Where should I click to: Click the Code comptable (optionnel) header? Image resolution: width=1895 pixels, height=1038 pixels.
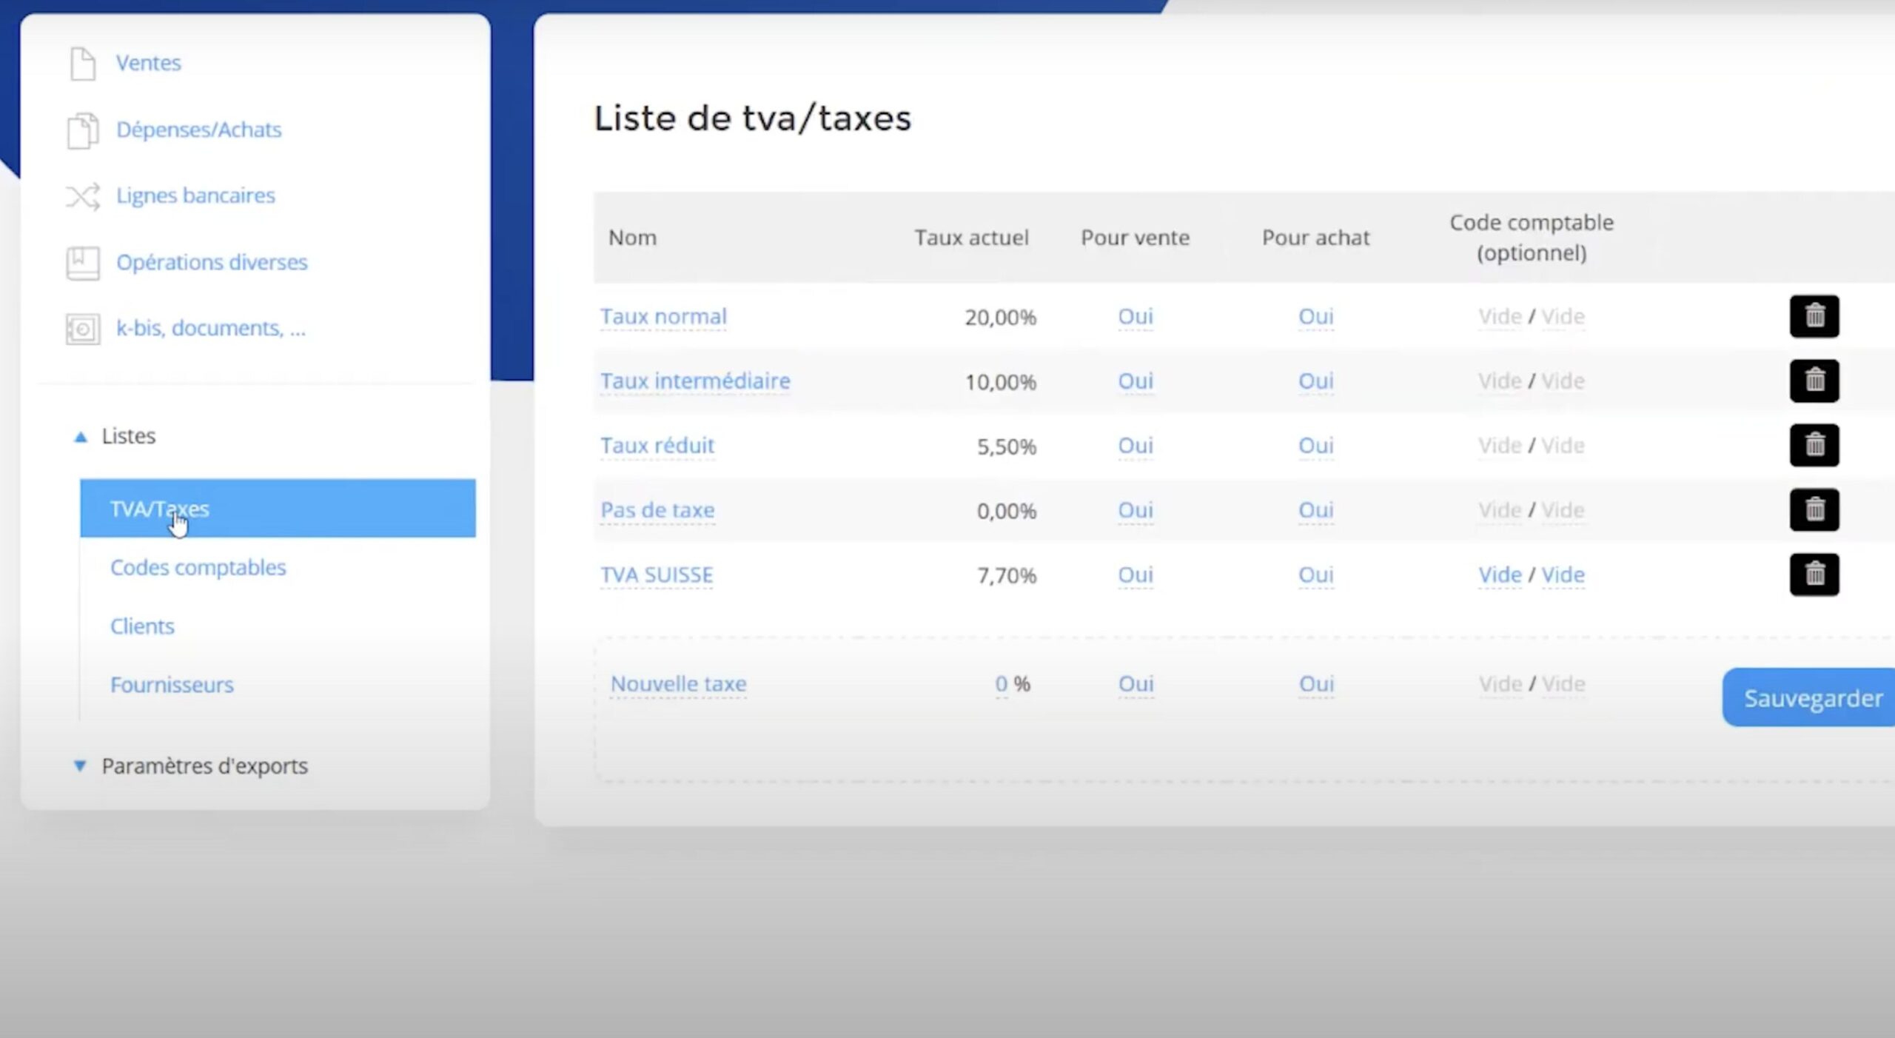point(1532,238)
